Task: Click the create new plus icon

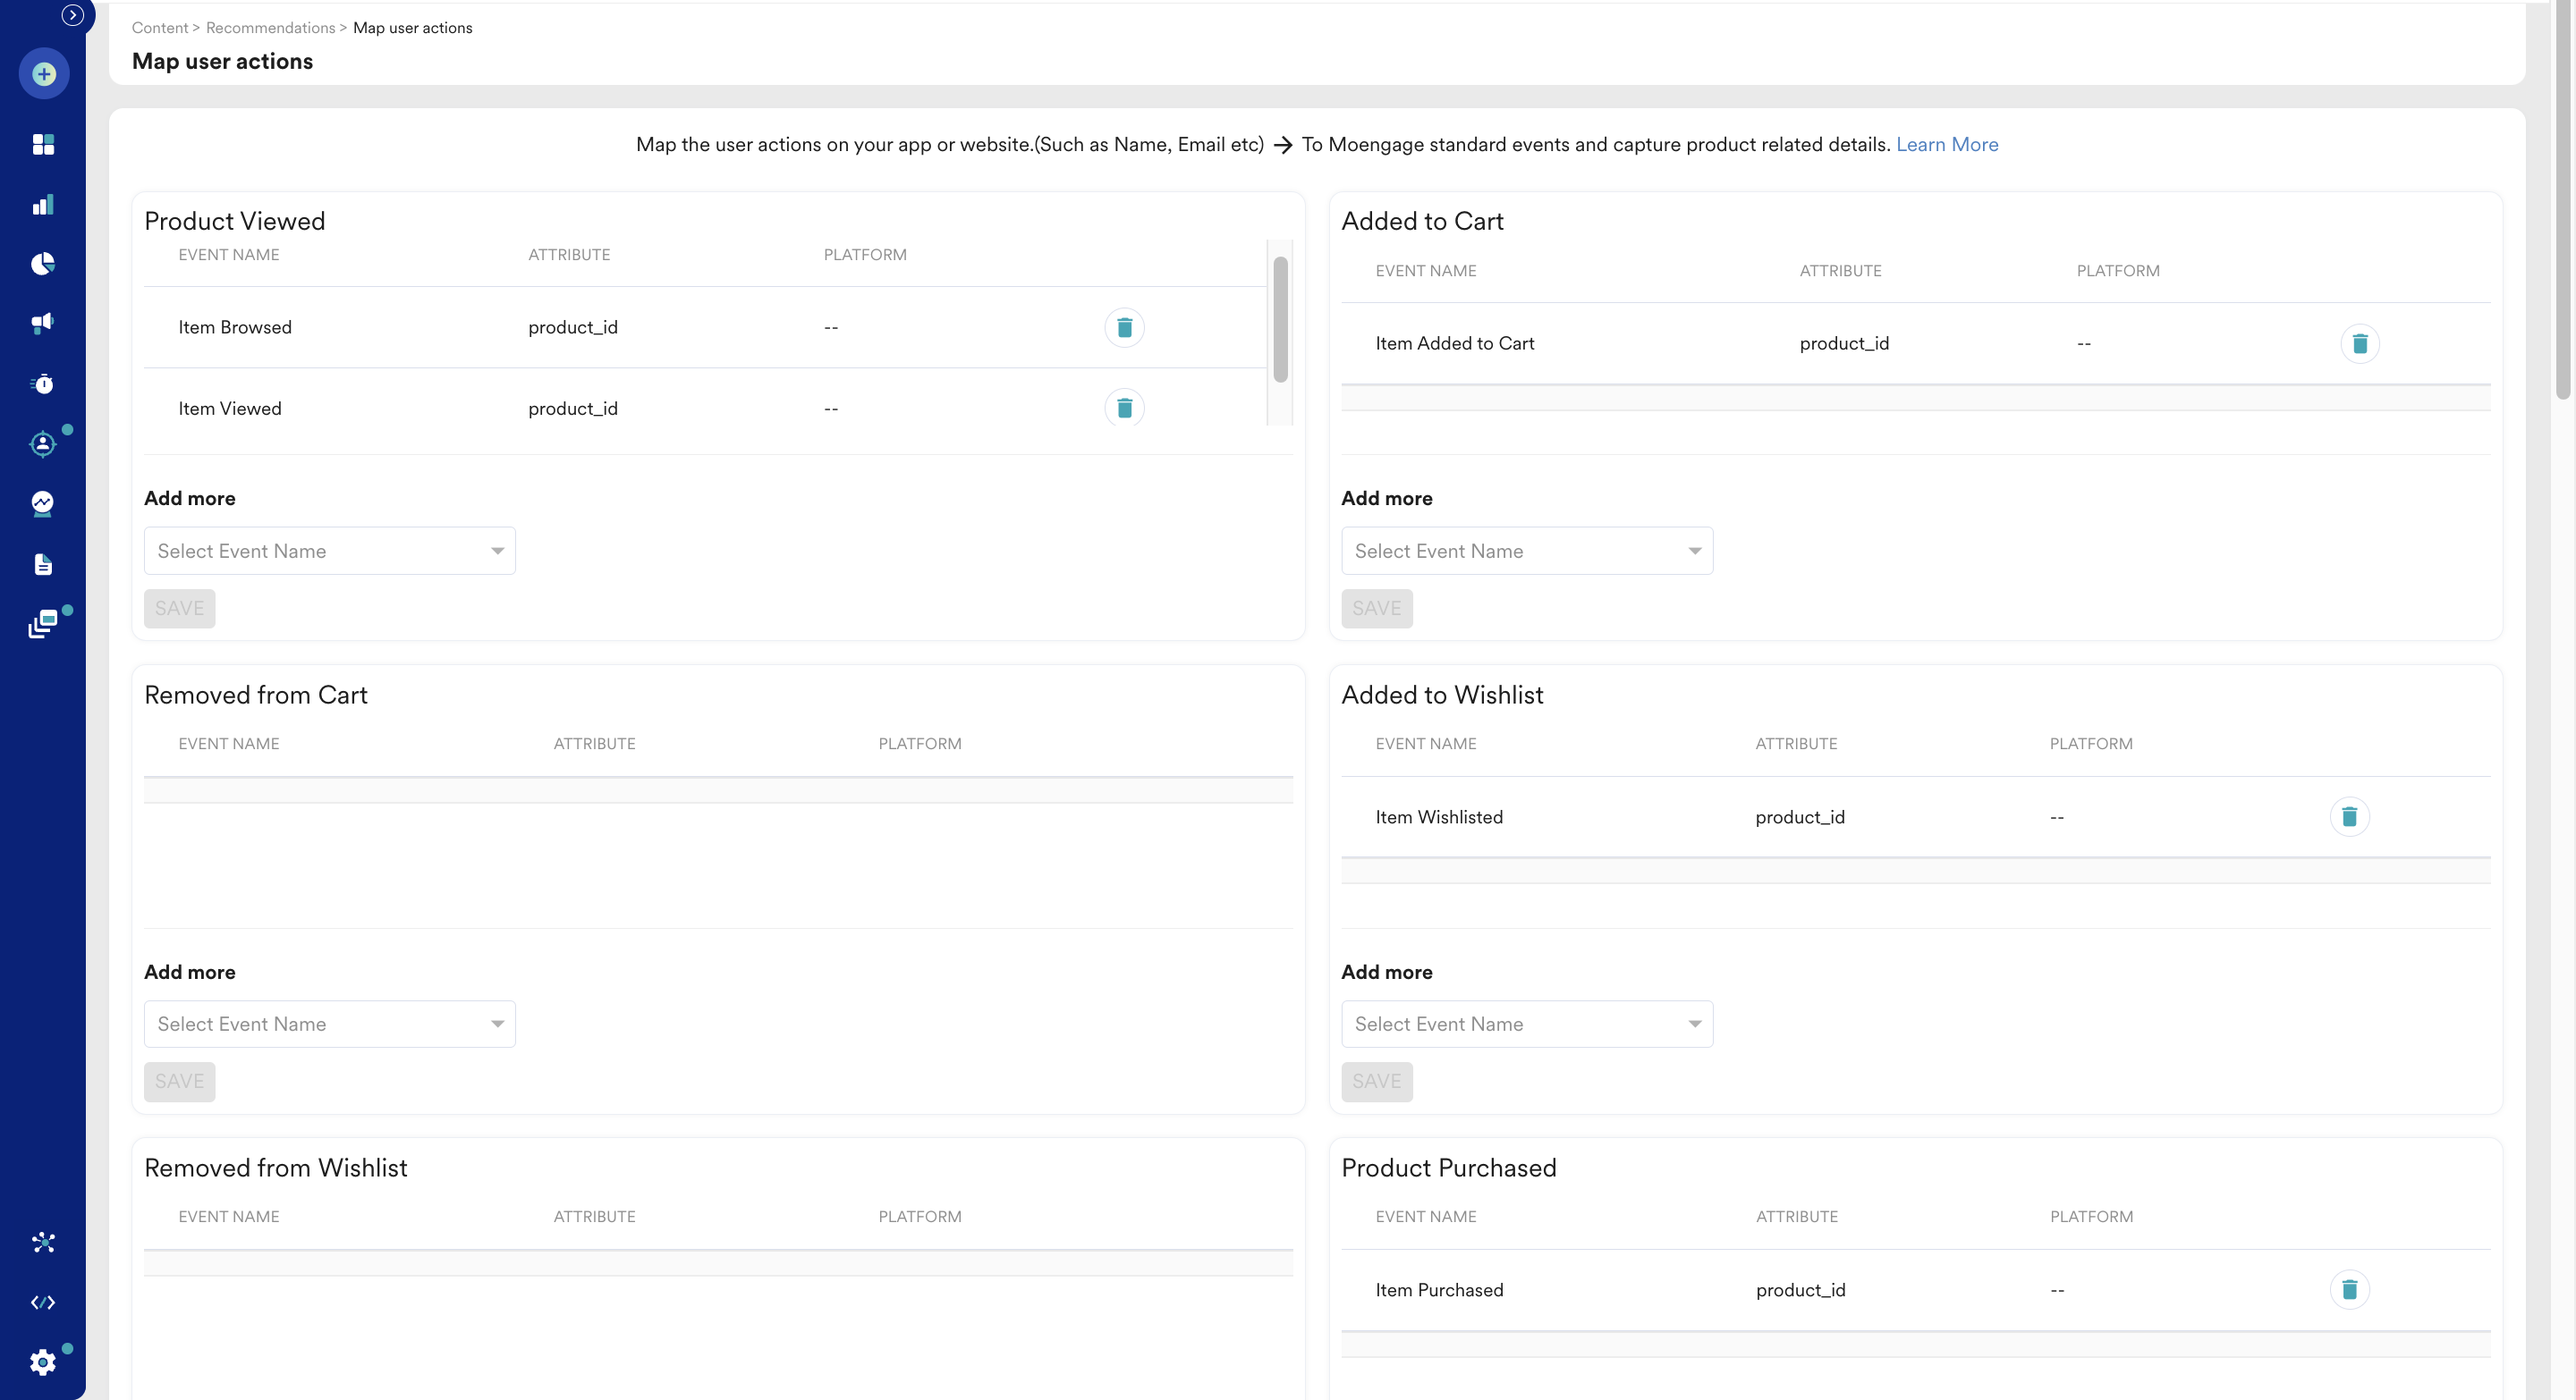Action: (43, 74)
